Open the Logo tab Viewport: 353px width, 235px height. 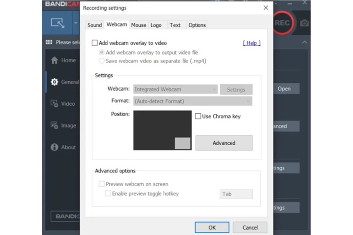pos(156,25)
